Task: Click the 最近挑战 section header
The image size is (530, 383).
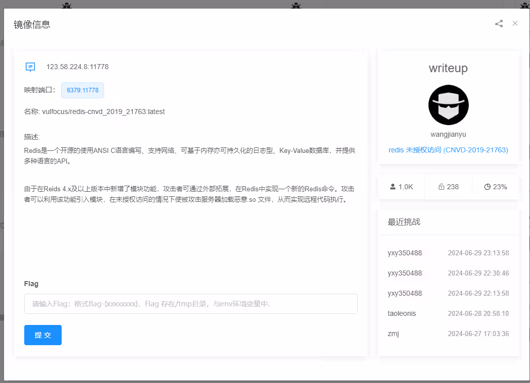Action: (x=404, y=222)
